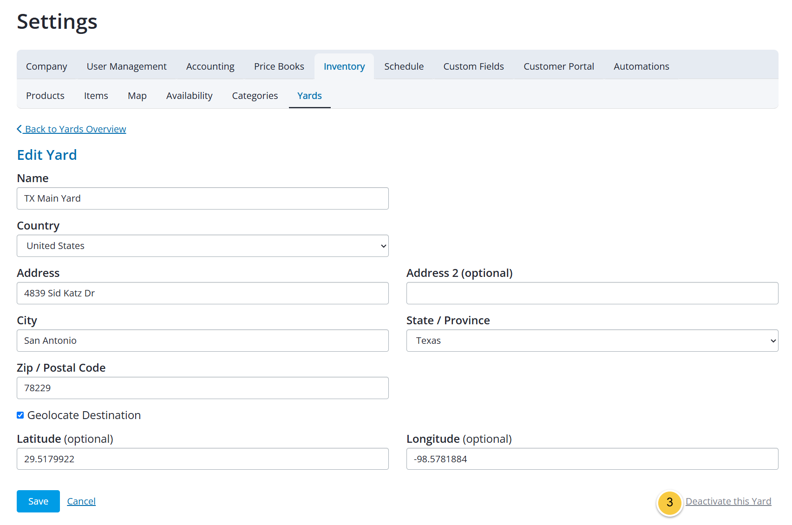Viewport: 792px width, 525px height.
Task: Edit the Latitude field
Action: [x=203, y=459]
